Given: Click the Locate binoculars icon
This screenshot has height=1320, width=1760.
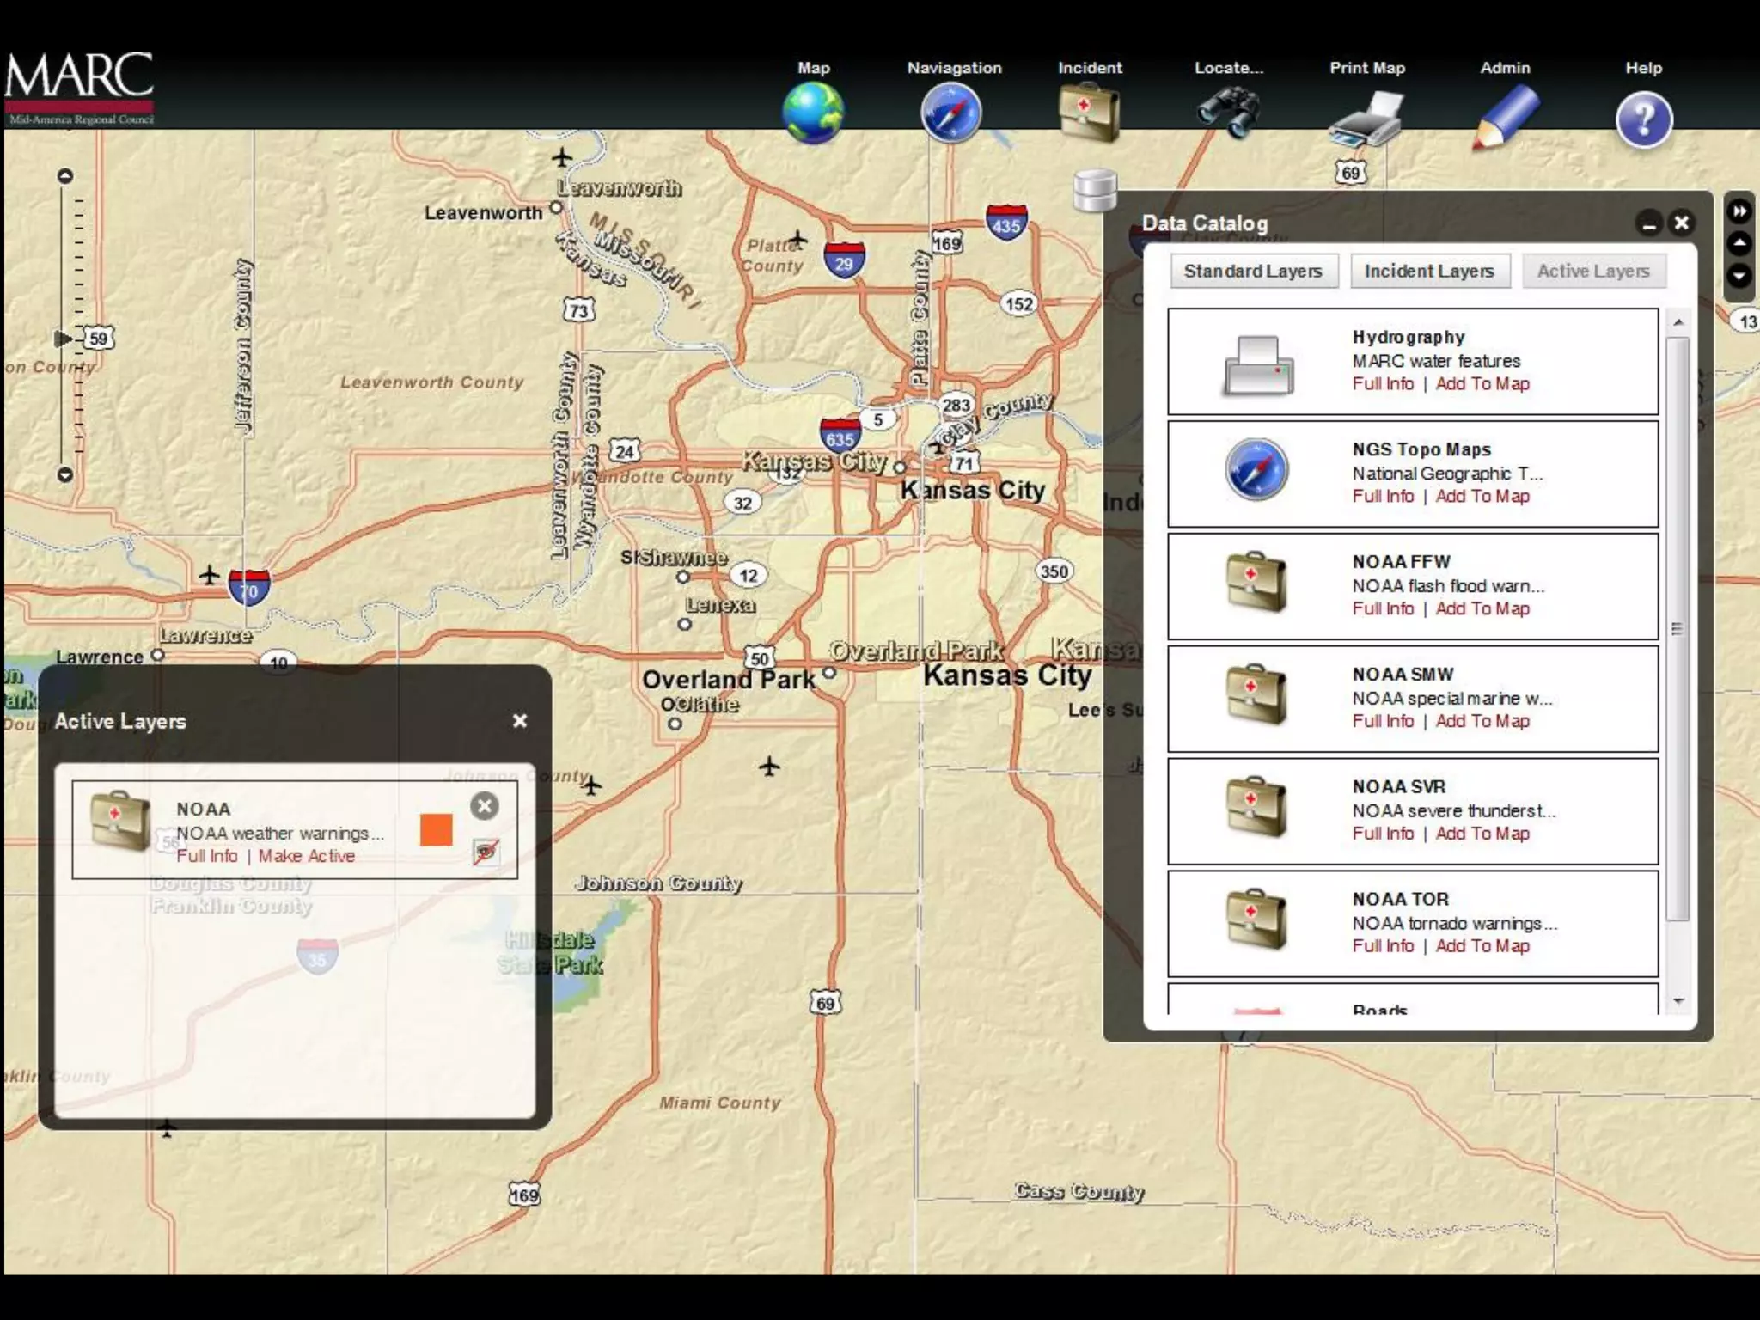Looking at the screenshot, I should click(x=1228, y=113).
